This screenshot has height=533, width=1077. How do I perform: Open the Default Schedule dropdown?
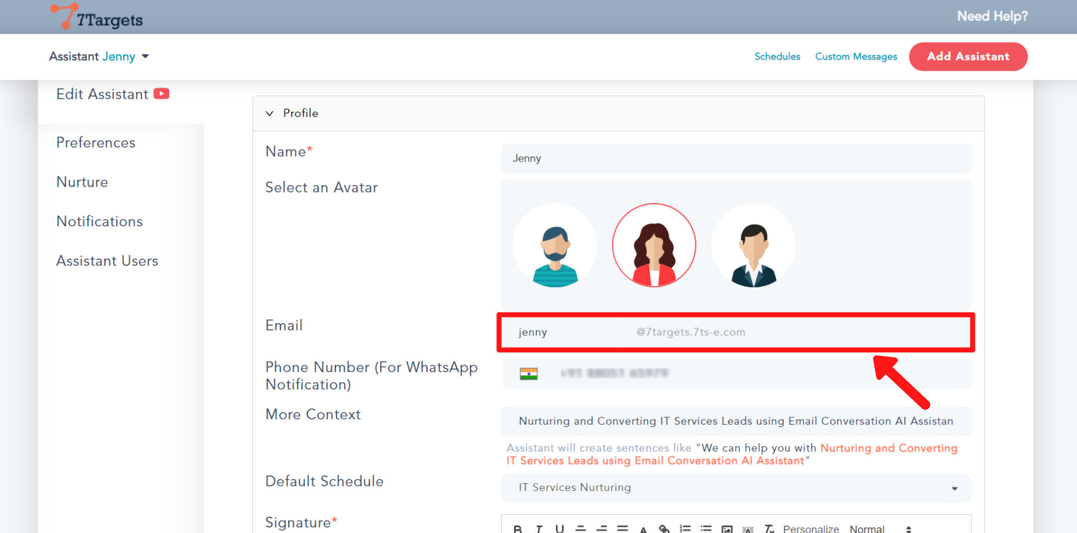click(x=954, y=488)
